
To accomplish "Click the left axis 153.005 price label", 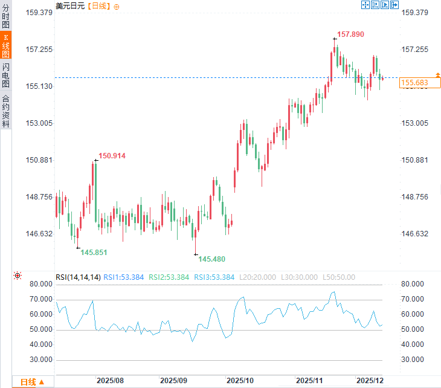I will [39, 123].
